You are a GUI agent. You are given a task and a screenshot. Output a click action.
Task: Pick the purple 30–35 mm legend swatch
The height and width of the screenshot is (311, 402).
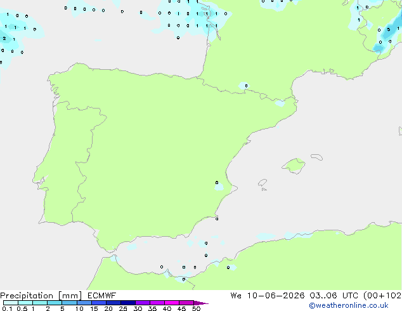point(143,303)
